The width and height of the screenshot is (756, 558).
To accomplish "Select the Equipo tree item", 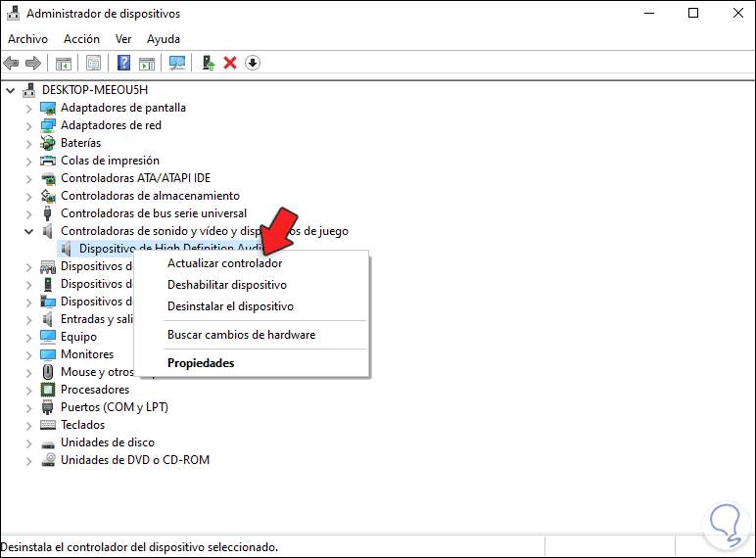I will pyautogui.click(x=78, y=337).
